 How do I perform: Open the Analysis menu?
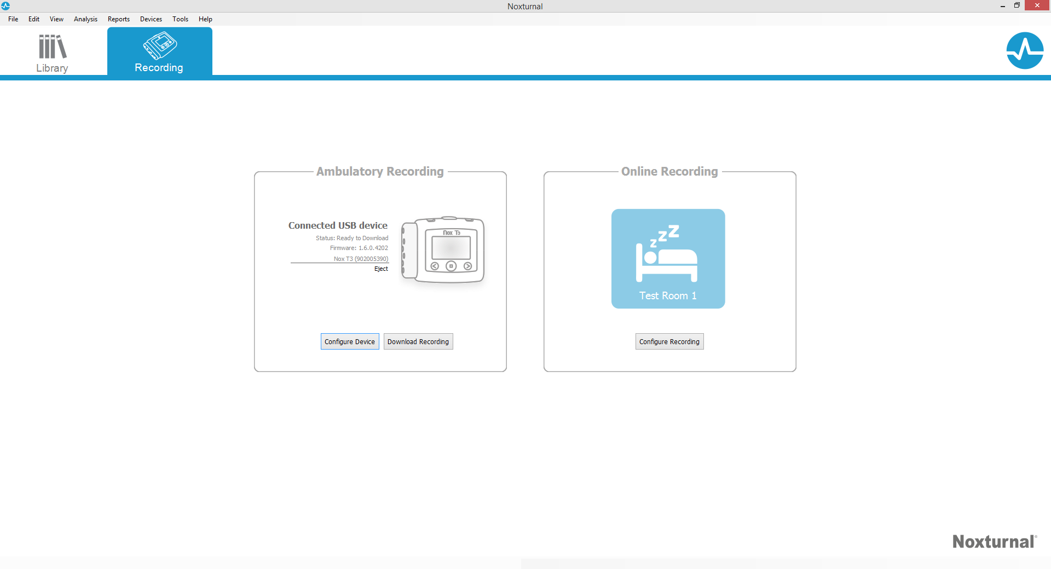tap(85, 19)
